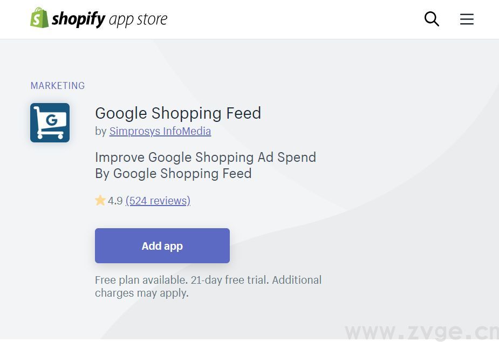Click the 4.9 average rating text
Viewport: 499px width, 342px height.
(x=115, y=200)
